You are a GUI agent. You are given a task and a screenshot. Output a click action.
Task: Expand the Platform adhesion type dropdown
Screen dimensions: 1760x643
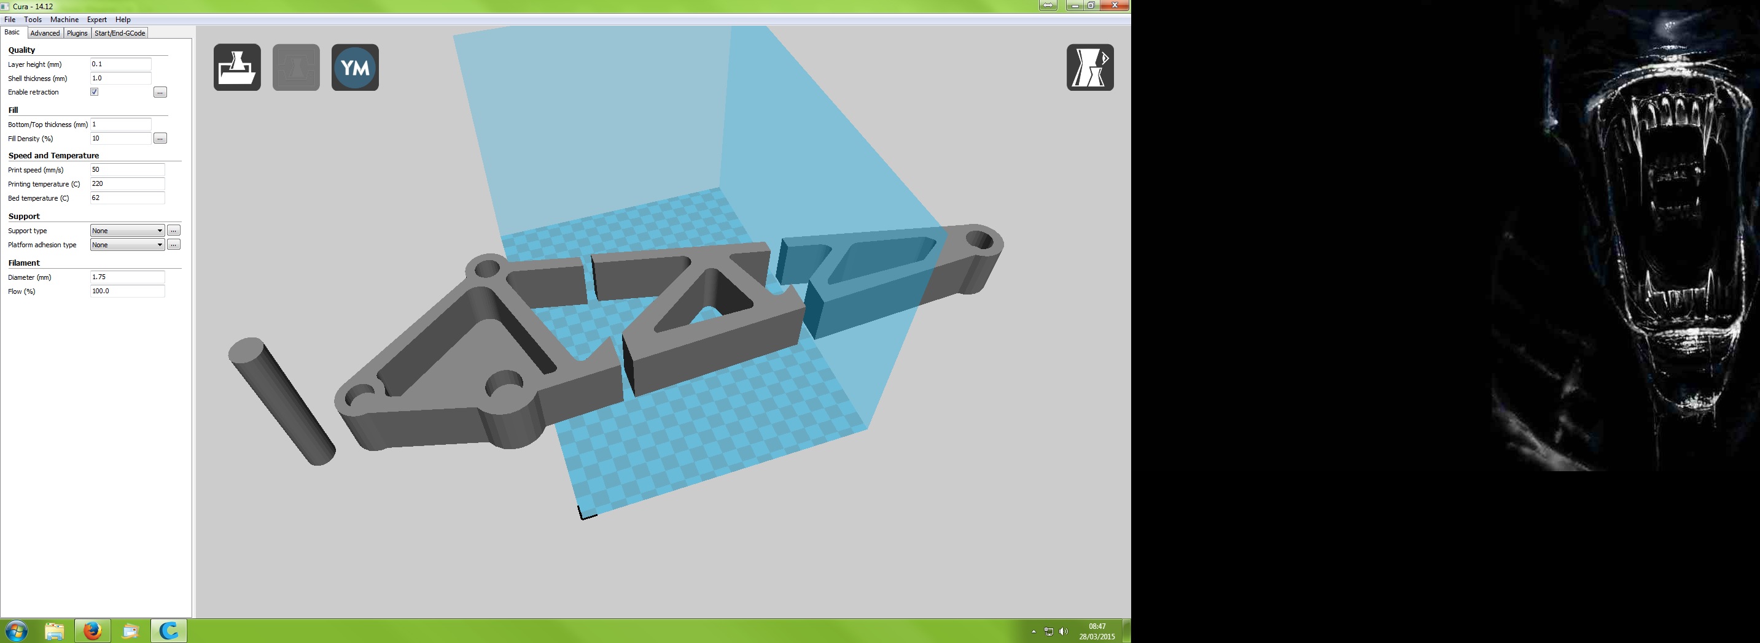click(x=127, y=244)
